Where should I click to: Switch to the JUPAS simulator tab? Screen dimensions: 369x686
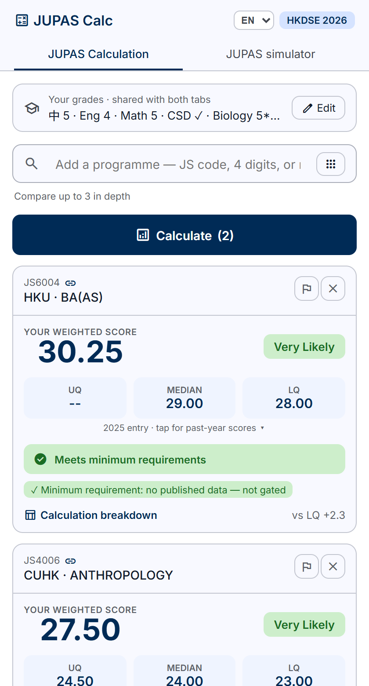271,55
